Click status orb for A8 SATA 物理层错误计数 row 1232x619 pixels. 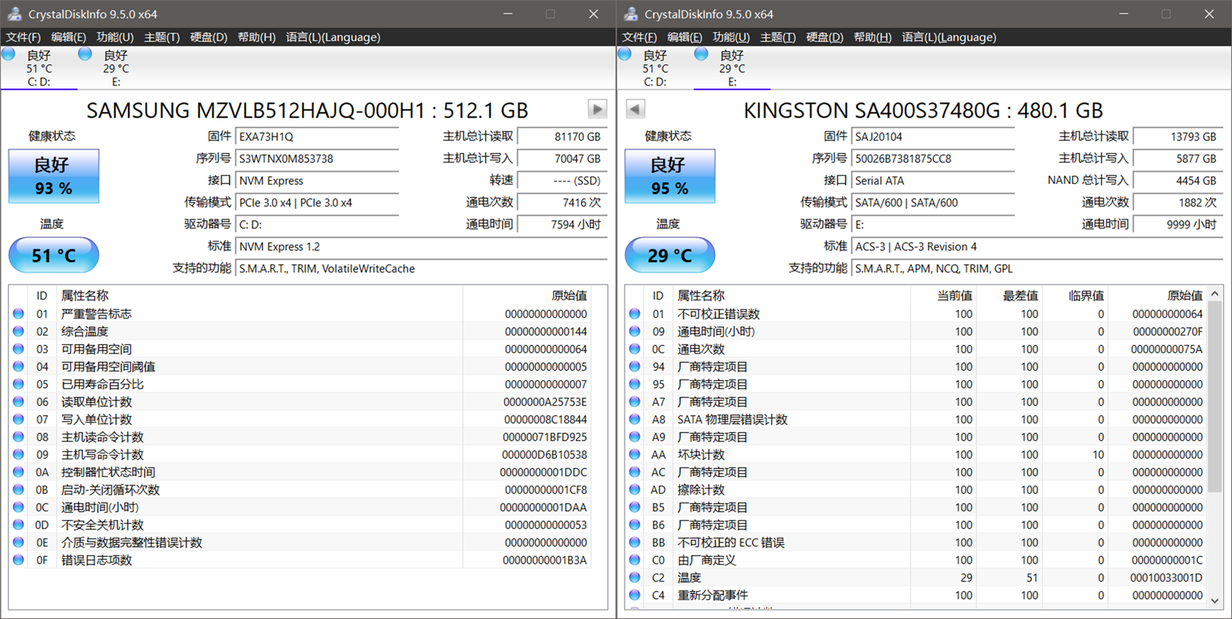(634, 419)
